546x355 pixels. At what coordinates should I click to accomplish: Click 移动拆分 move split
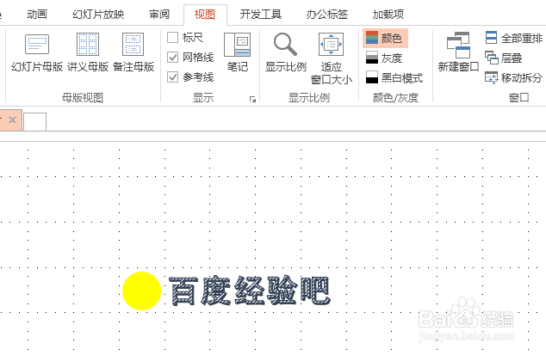513,77
